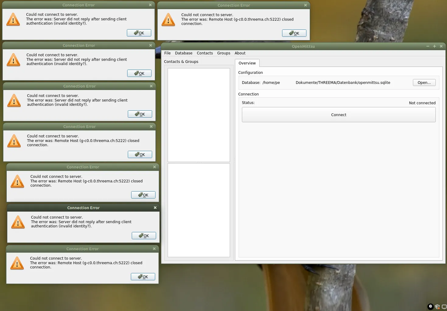Click the splitter handle between contact lists
This screenshot has width=447, height=311.
(x=199, y=163)
